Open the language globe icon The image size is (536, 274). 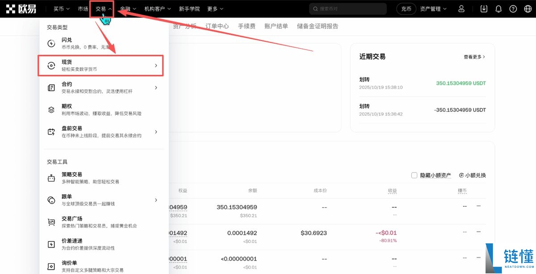click(x=528, y=8)
